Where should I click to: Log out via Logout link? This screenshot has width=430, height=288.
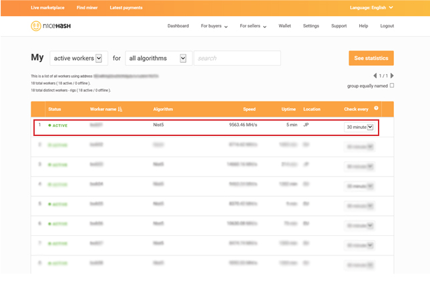[x=387, y=26]
